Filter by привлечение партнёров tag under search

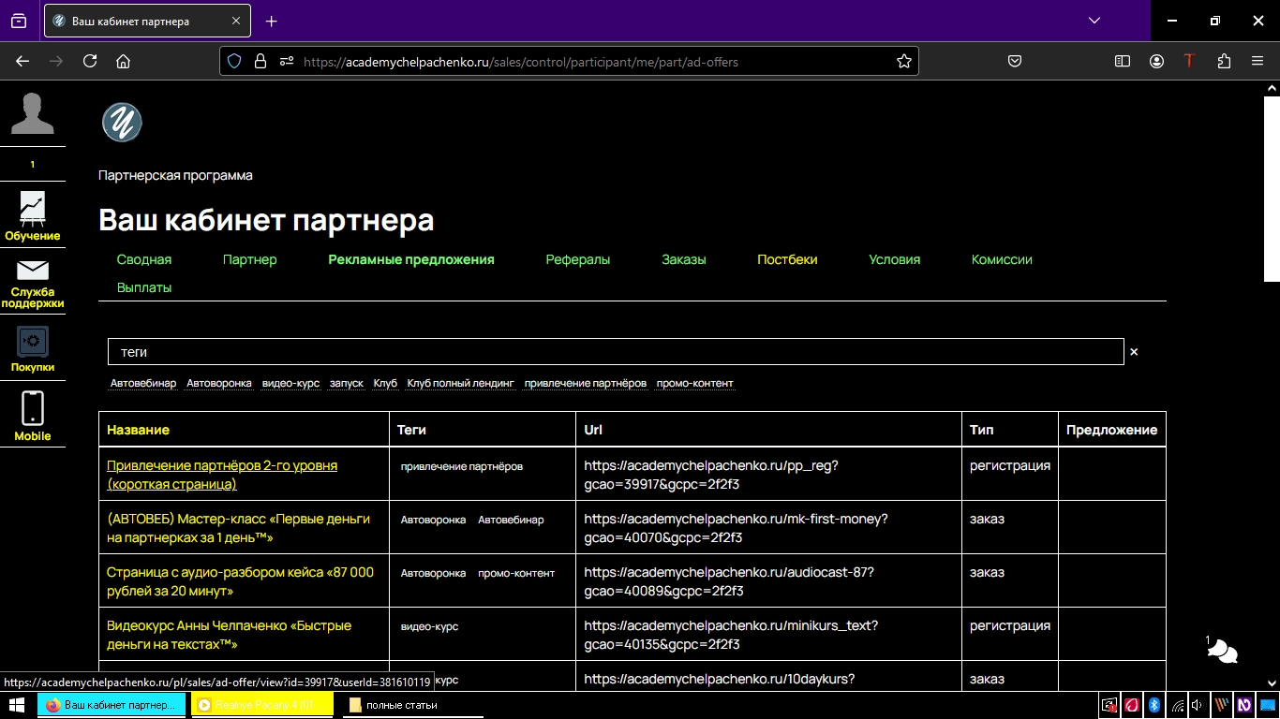pos(586,383)
